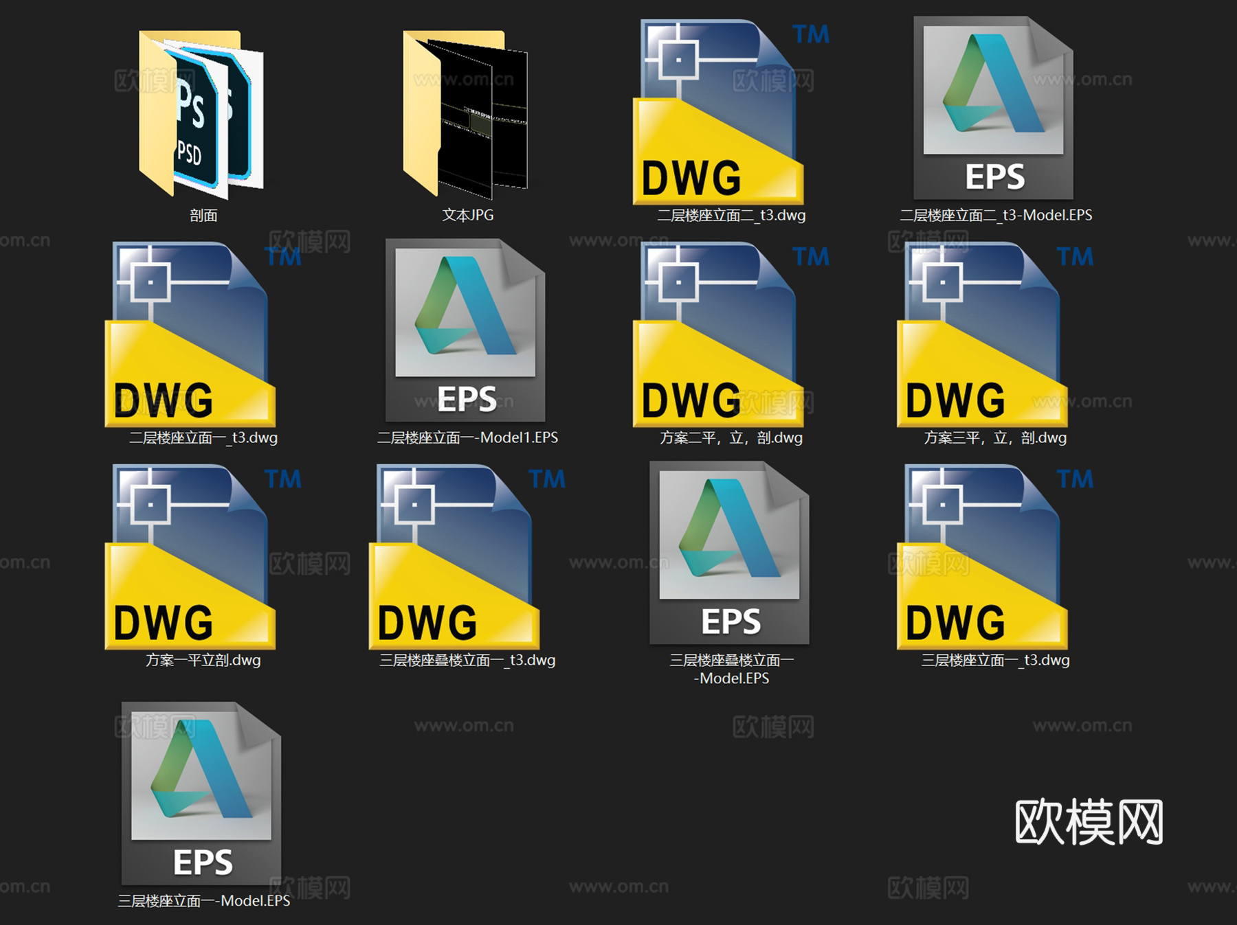Screen dimensions: 1237x925
Task: Open the 剖面 folder icon
Action: (201, 114)
